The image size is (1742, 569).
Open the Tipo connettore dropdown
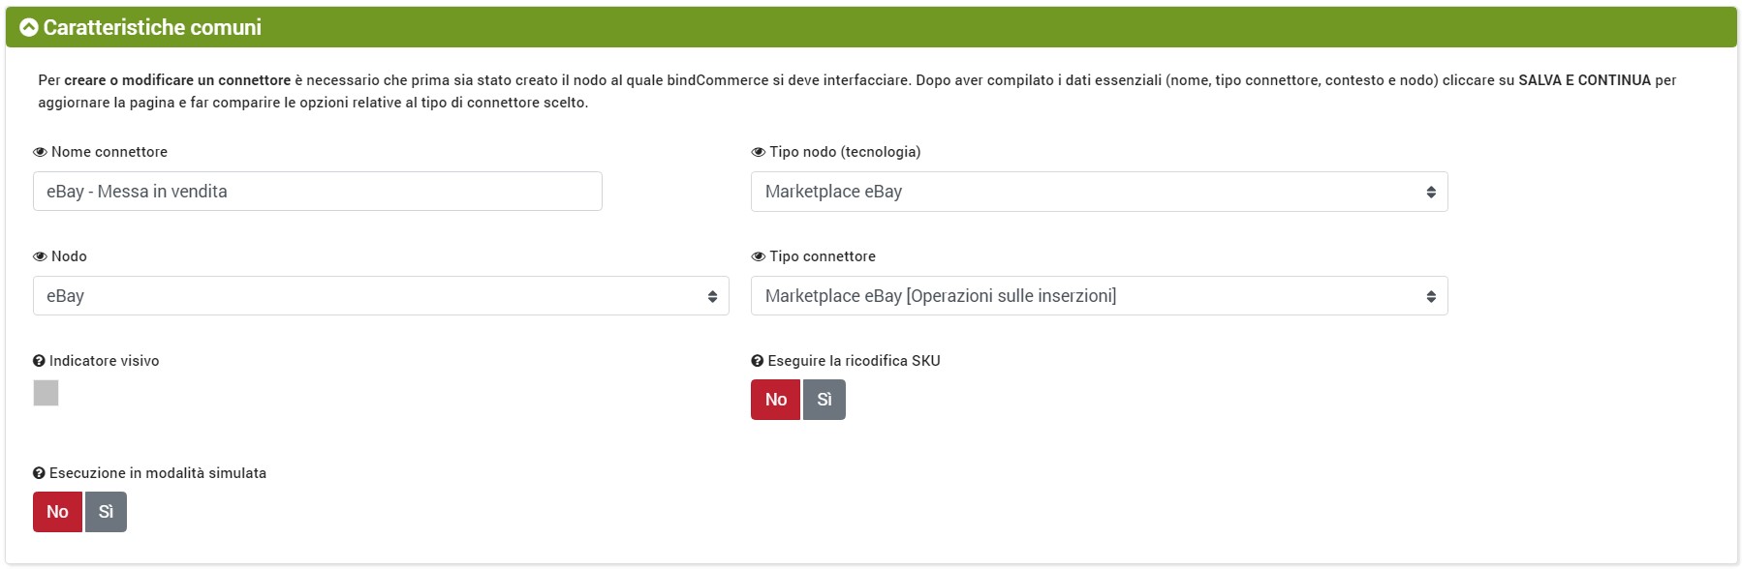pos(1099,296)
